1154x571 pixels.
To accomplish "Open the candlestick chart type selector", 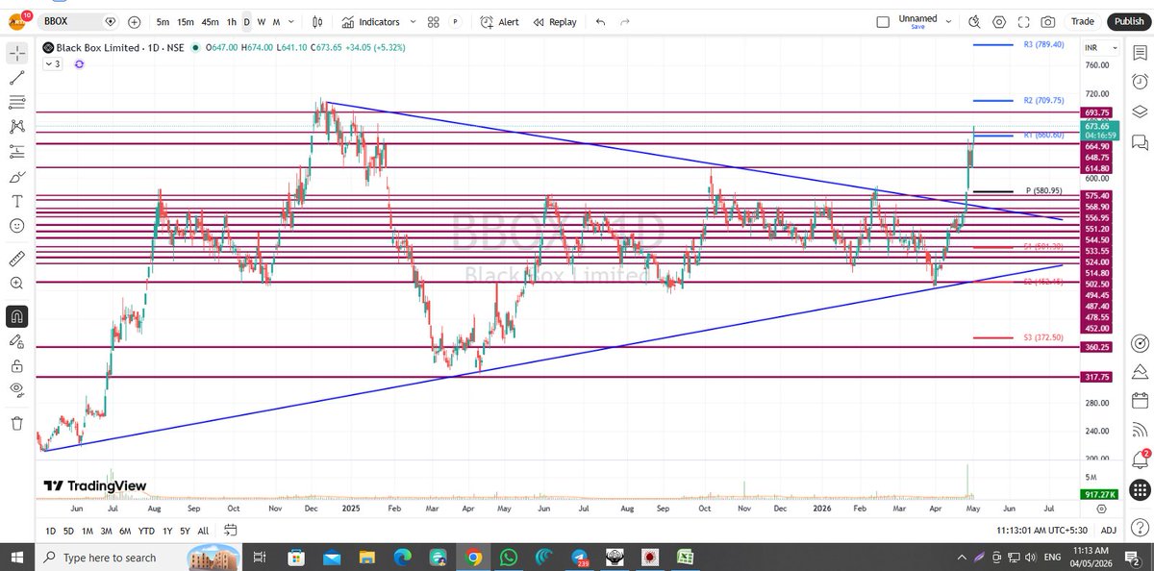I will point(318,21).
